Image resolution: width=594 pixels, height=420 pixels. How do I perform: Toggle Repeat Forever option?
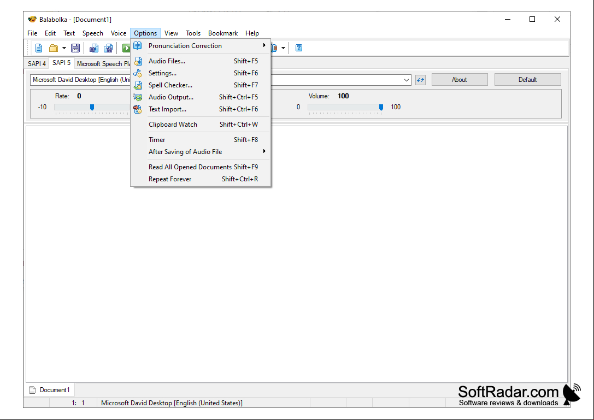pos(201,179)
